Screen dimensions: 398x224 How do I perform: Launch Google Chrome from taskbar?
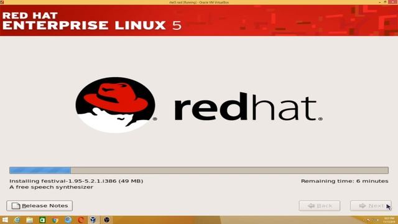(55, 220)
